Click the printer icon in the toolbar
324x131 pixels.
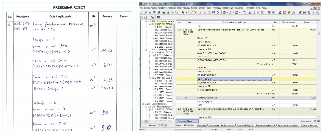coord(172,12)
